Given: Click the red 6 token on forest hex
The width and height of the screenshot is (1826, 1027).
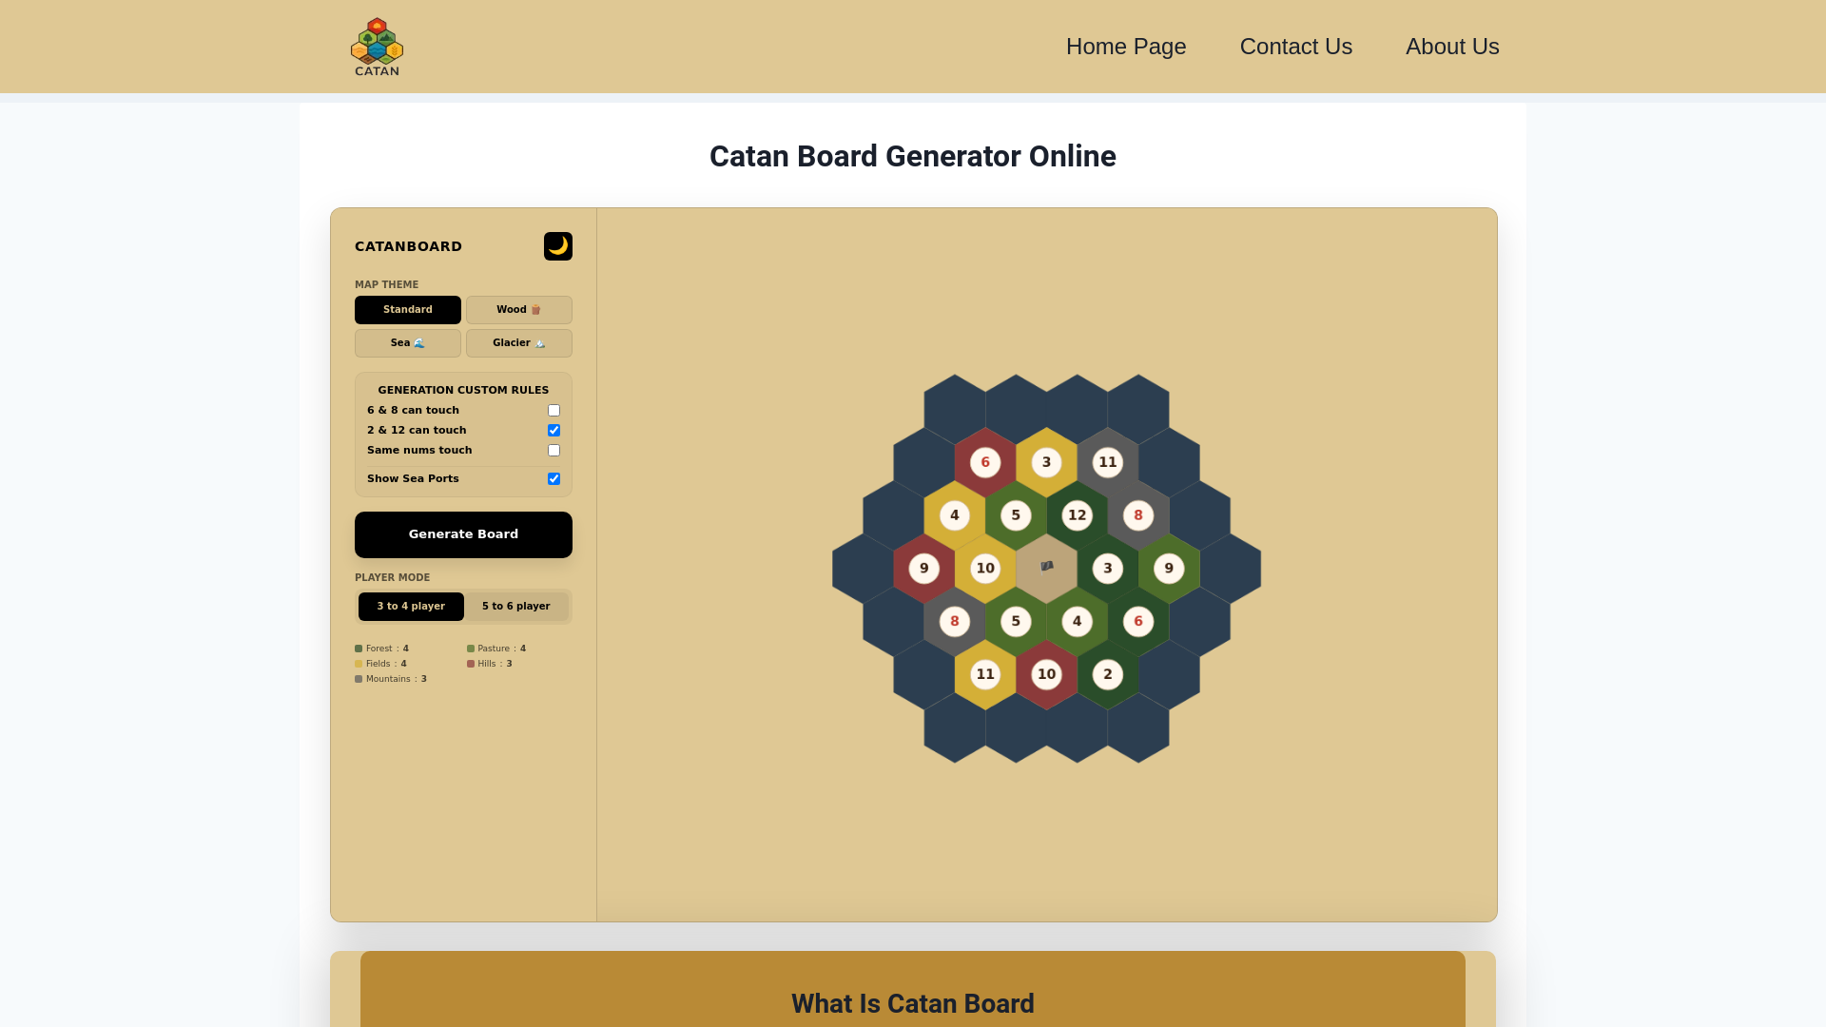Looking at the screenshot, I should pos(1138,622).
